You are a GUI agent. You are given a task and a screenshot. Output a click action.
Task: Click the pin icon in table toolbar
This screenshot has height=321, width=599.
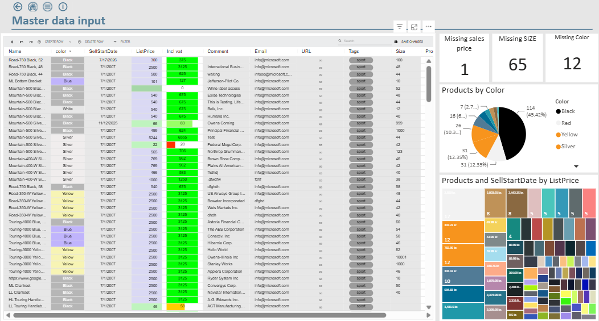coord(12,41)
